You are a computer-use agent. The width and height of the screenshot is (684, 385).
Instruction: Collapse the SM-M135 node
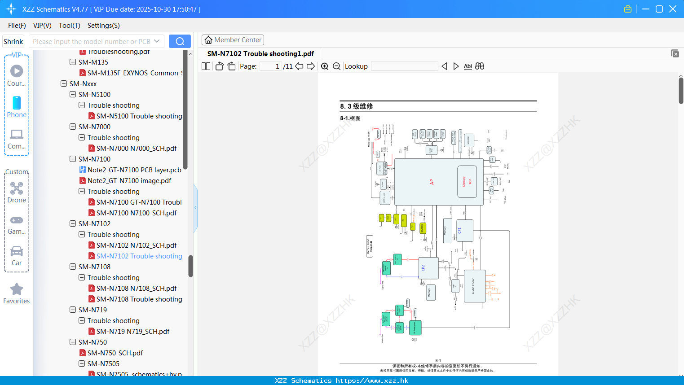(x=73, y=62)
